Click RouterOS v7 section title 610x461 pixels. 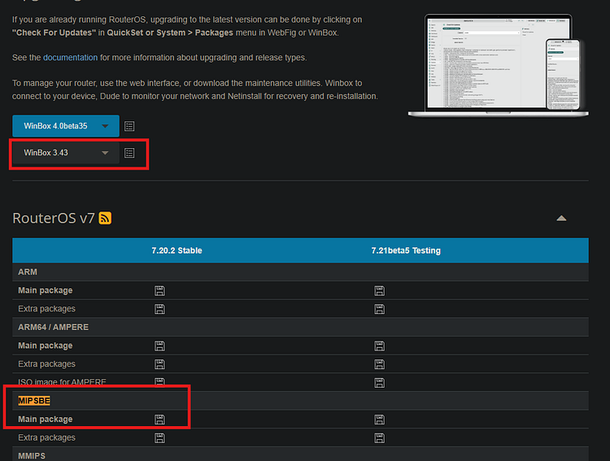point(54,218)
